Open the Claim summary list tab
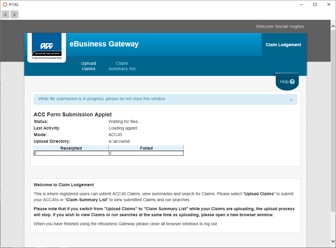The image size is (336, 248). click(122, 66)
